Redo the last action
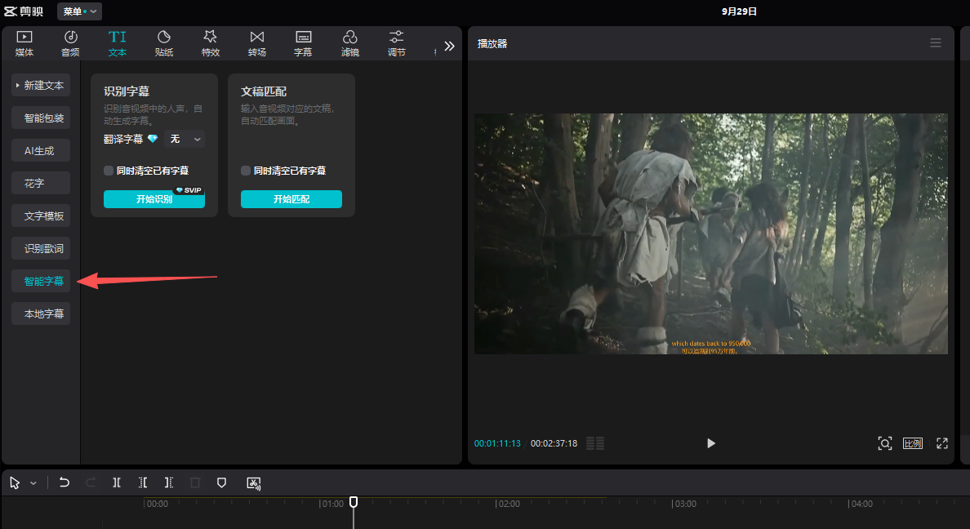This screenshot has height=529, width=970. [x=91, y=482]
